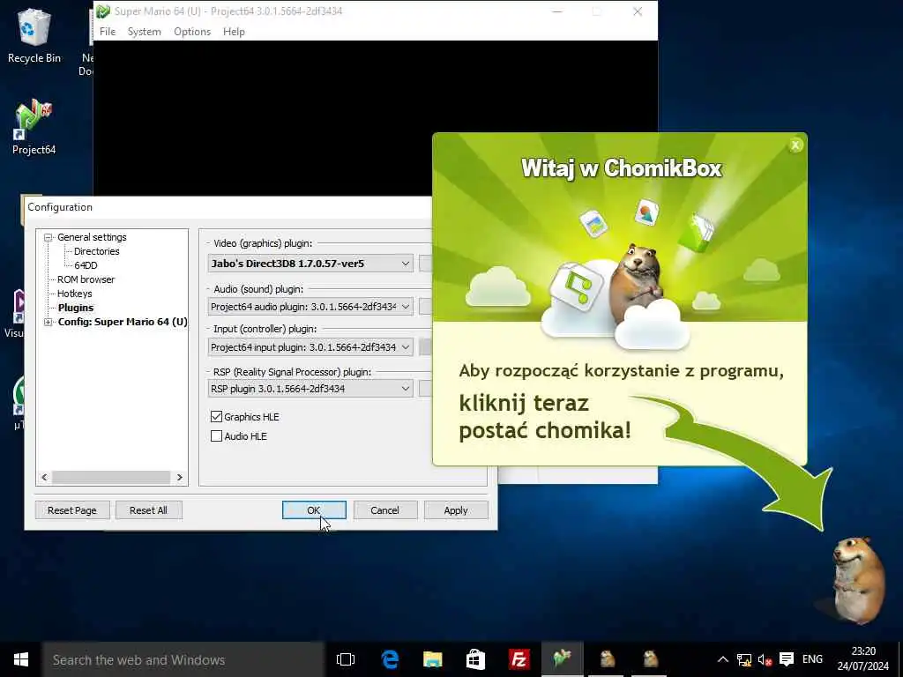Open the clock showing 23:20
Screen dimensions: 903x677
(x=862, y=659)
